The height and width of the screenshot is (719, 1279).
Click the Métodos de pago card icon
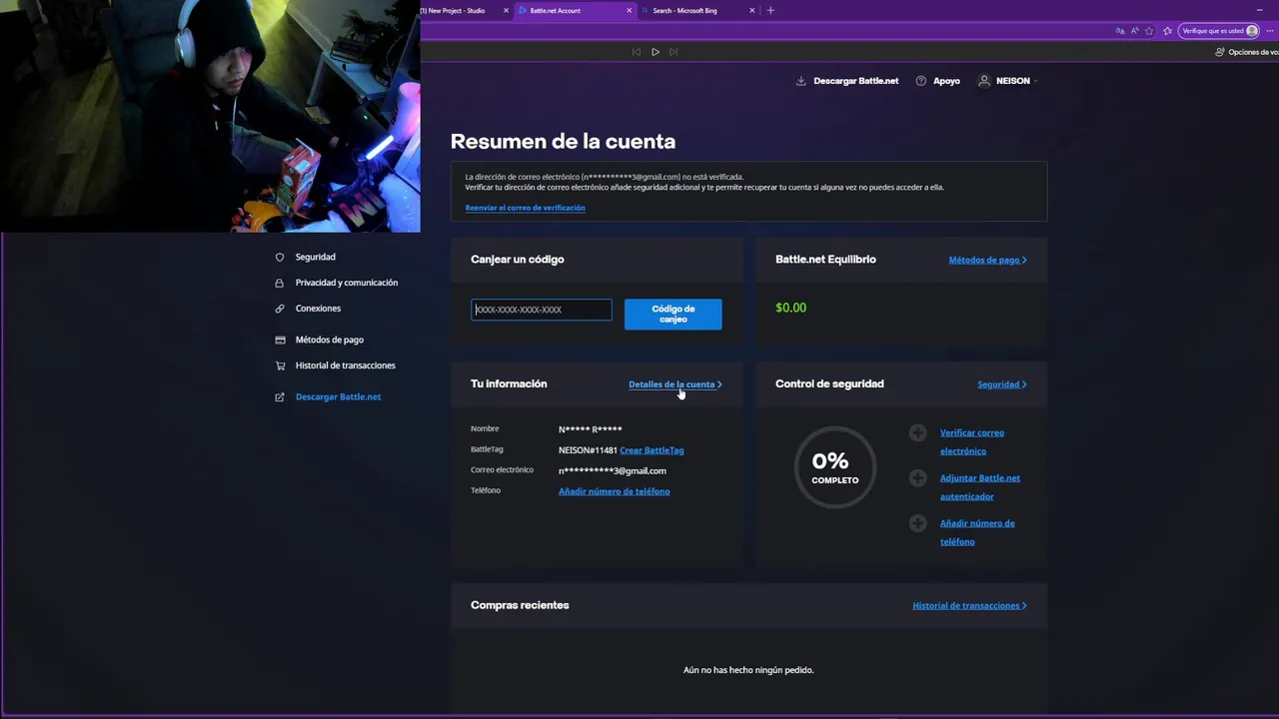pyautogui.click(x=280, y=340)
